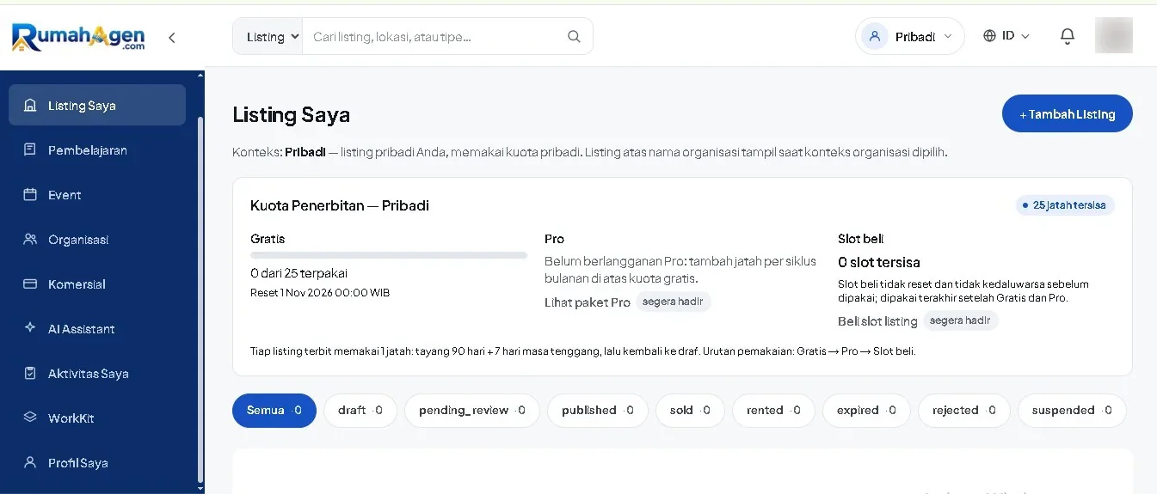Show expired listings
The height and width of the screenshot is (494, 1157).
(866, 411)
